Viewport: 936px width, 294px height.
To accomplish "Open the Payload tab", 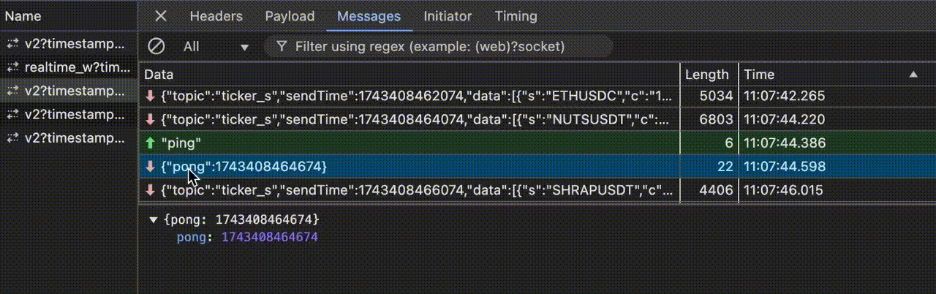I will coord(290,16).
